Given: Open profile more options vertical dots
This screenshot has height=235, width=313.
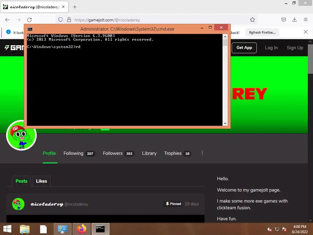Looking at the screenshot, I should tap(202, 153).
